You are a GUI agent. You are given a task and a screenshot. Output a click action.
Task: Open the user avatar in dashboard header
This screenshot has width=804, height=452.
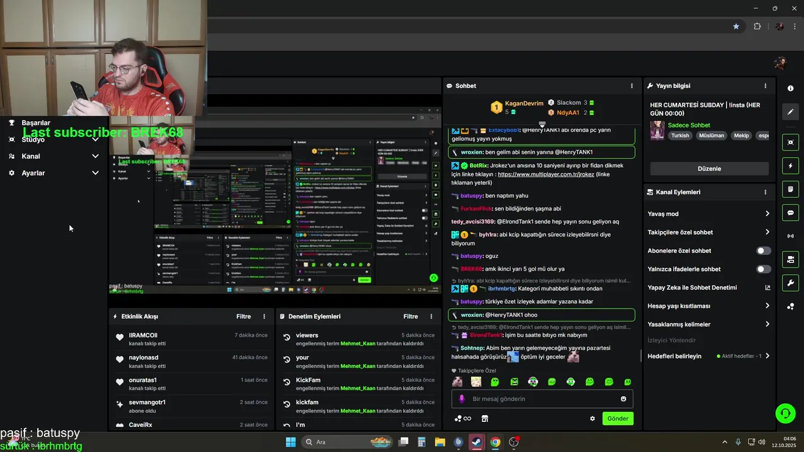click(780, 63)
